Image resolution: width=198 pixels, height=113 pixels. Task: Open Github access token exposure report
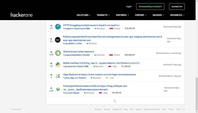click(79, 52)
